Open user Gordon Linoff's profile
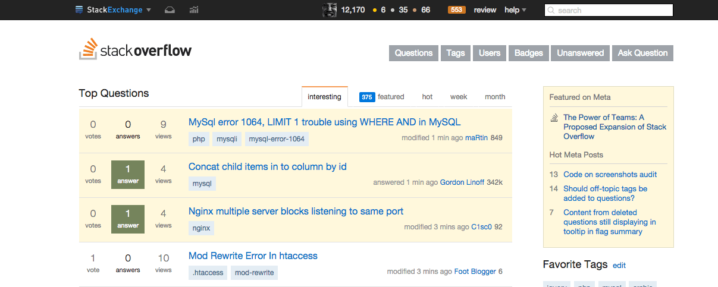Screen dimensions: 718x287 pos(462,182)
